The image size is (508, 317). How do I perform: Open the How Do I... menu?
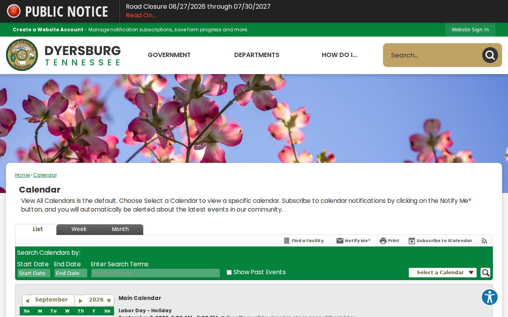(339, 55)
